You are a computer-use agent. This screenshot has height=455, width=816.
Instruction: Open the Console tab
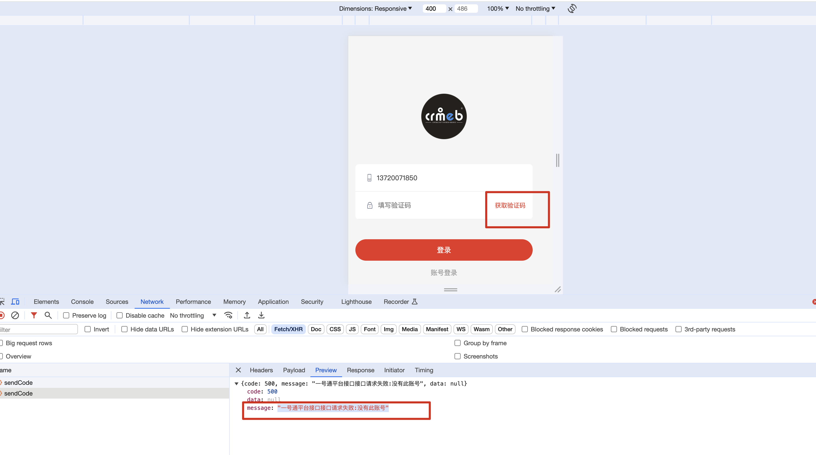pos(82,302)
